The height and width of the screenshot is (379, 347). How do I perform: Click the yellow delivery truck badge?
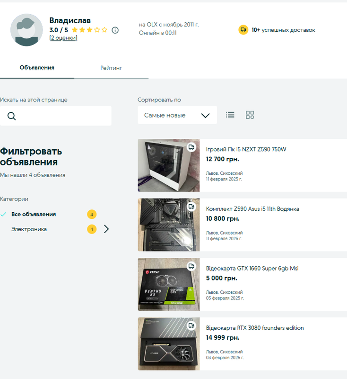(x=243, y=30)
